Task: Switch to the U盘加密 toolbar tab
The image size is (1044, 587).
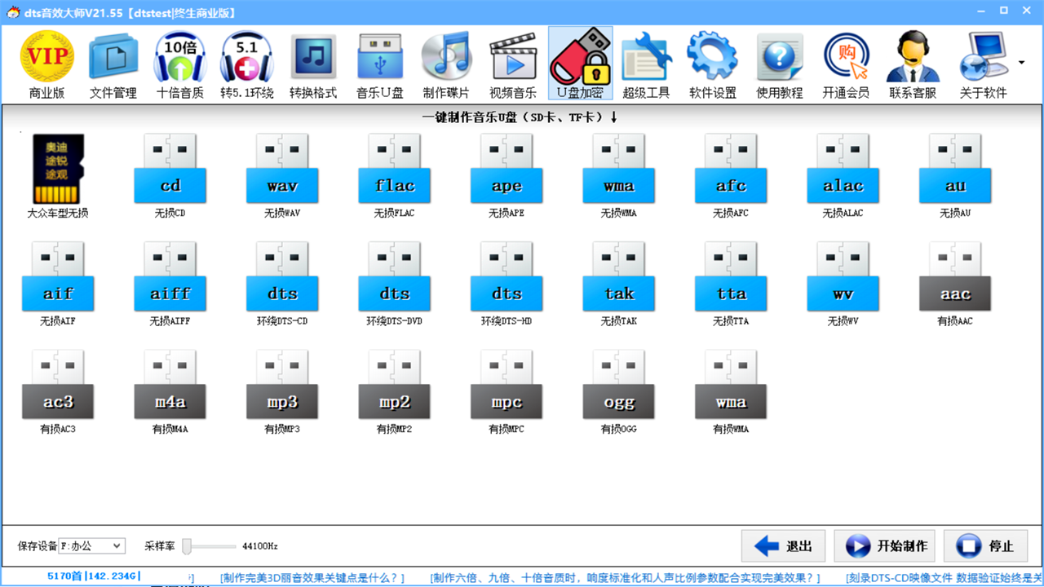Action: click(580, 64)
